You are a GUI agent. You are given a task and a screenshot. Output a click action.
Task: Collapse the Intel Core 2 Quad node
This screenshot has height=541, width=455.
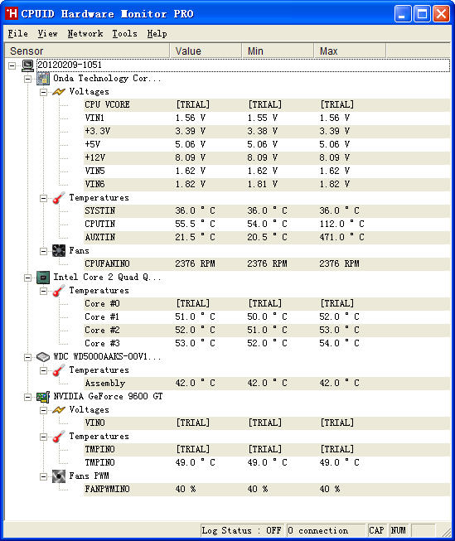pos(27,278)
